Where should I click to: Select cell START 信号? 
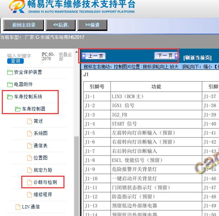coord(156,124)
